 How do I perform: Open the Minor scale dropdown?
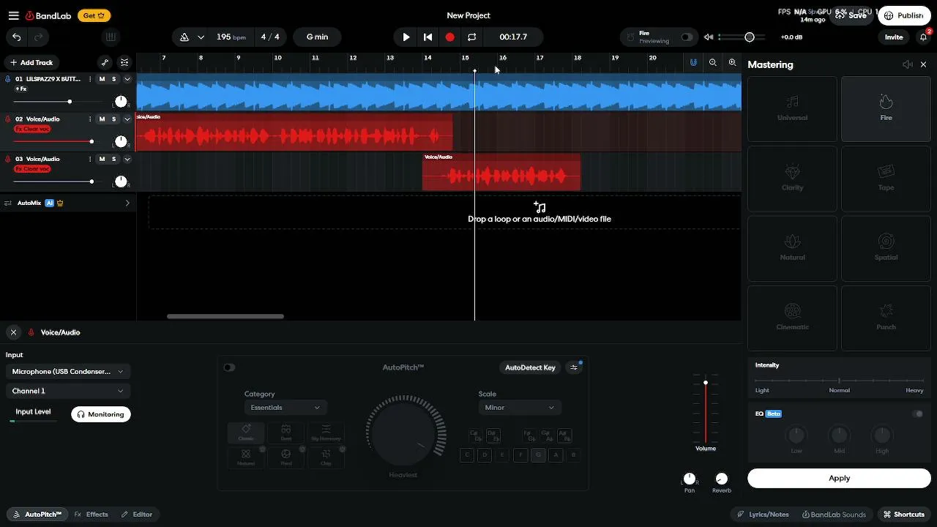(520, 408)
